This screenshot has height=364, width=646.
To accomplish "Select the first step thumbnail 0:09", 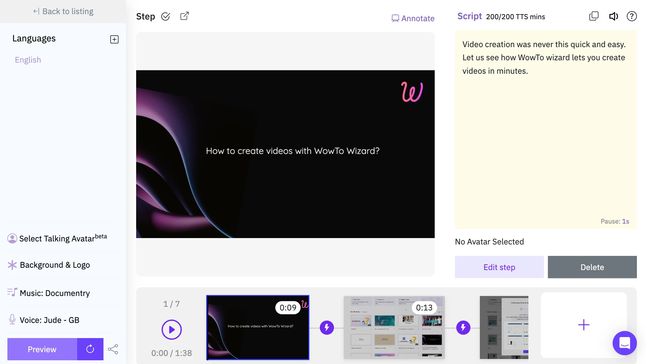I will [x=258, y=328].
